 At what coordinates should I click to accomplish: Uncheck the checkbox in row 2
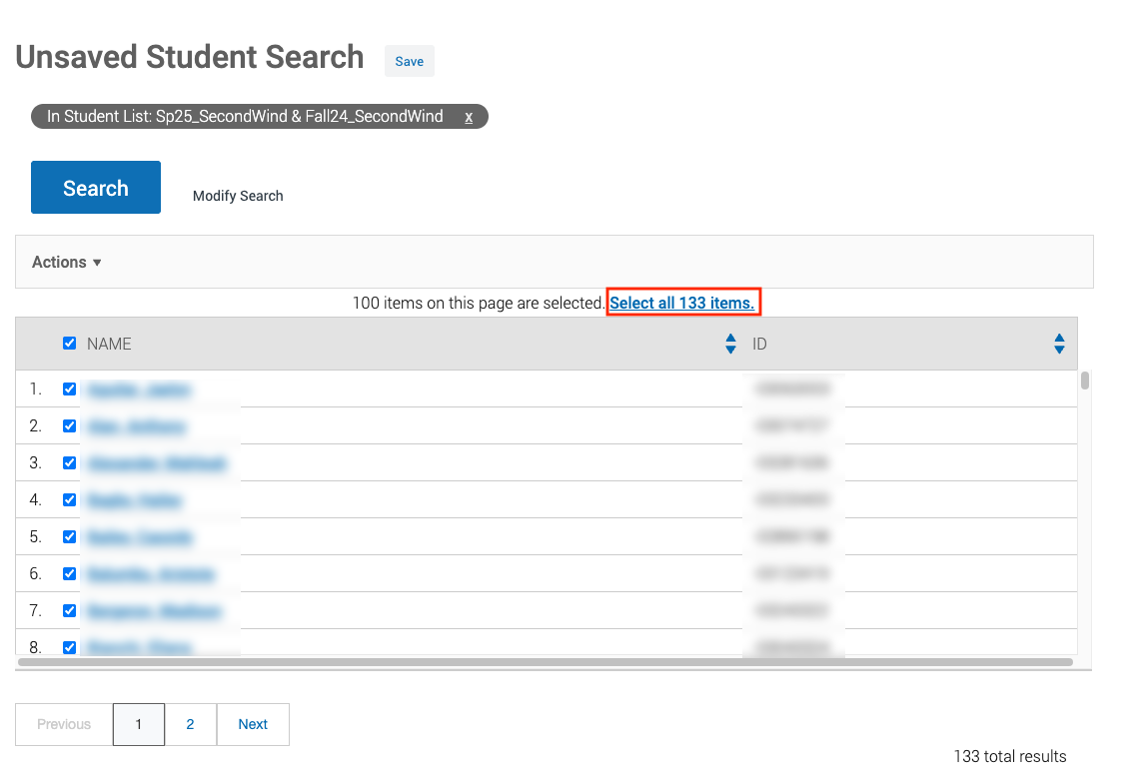click(x=69, y=426)
